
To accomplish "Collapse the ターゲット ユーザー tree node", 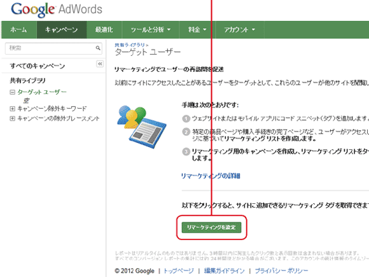I will tap(12, 92).
